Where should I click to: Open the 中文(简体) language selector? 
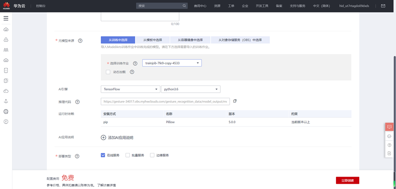point(321,6)
